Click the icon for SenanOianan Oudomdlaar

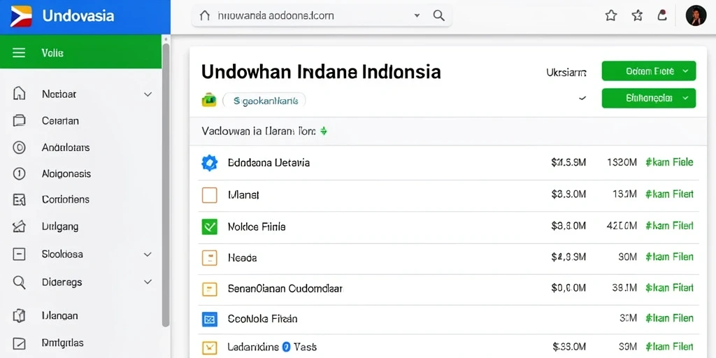click(x=210, y=289)
